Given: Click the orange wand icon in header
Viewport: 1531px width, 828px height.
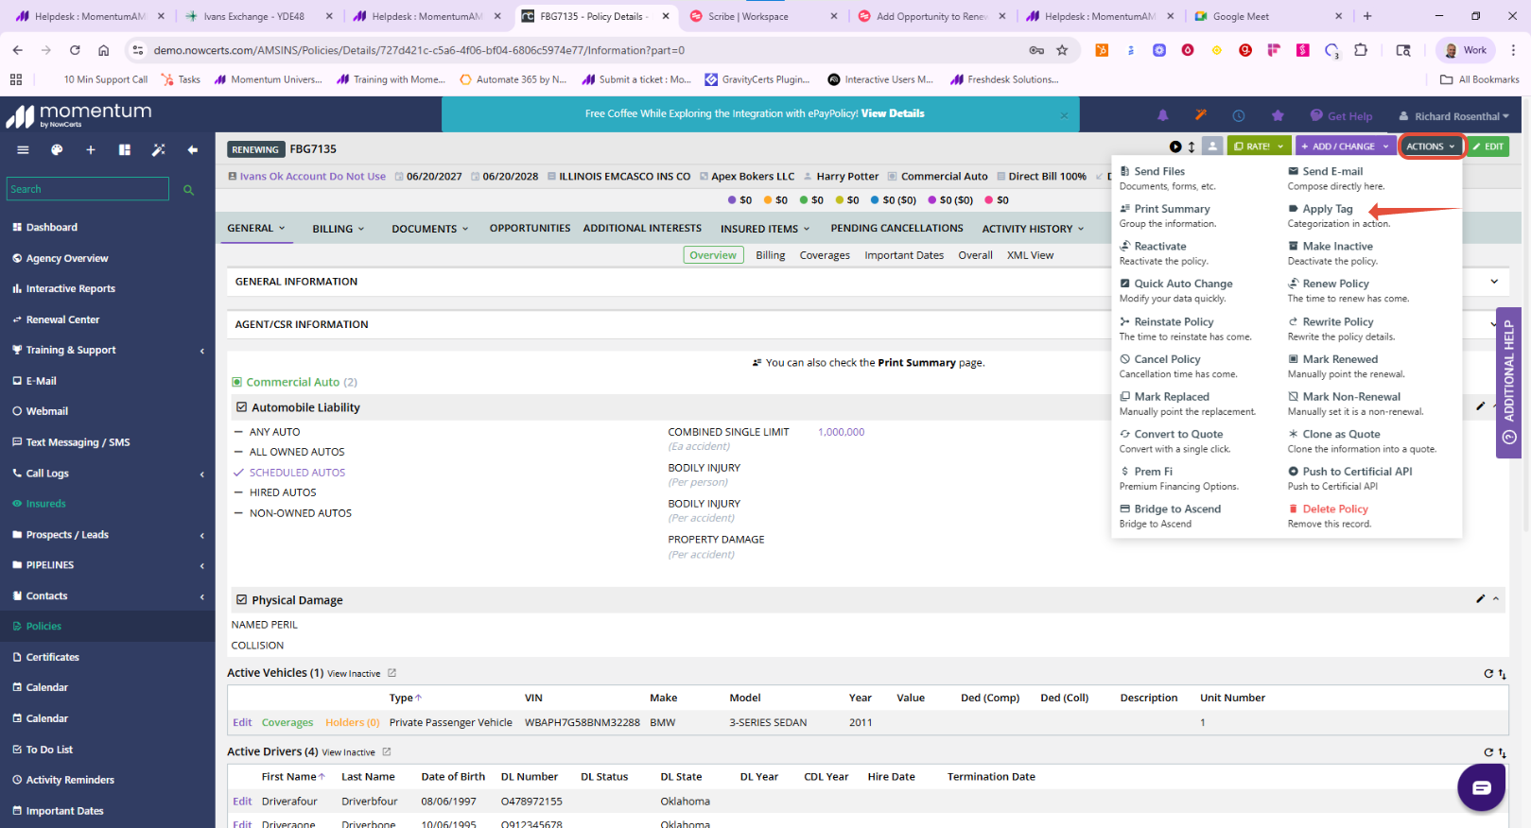Looking at the screenshot, I should click(x=1201, y=115).
